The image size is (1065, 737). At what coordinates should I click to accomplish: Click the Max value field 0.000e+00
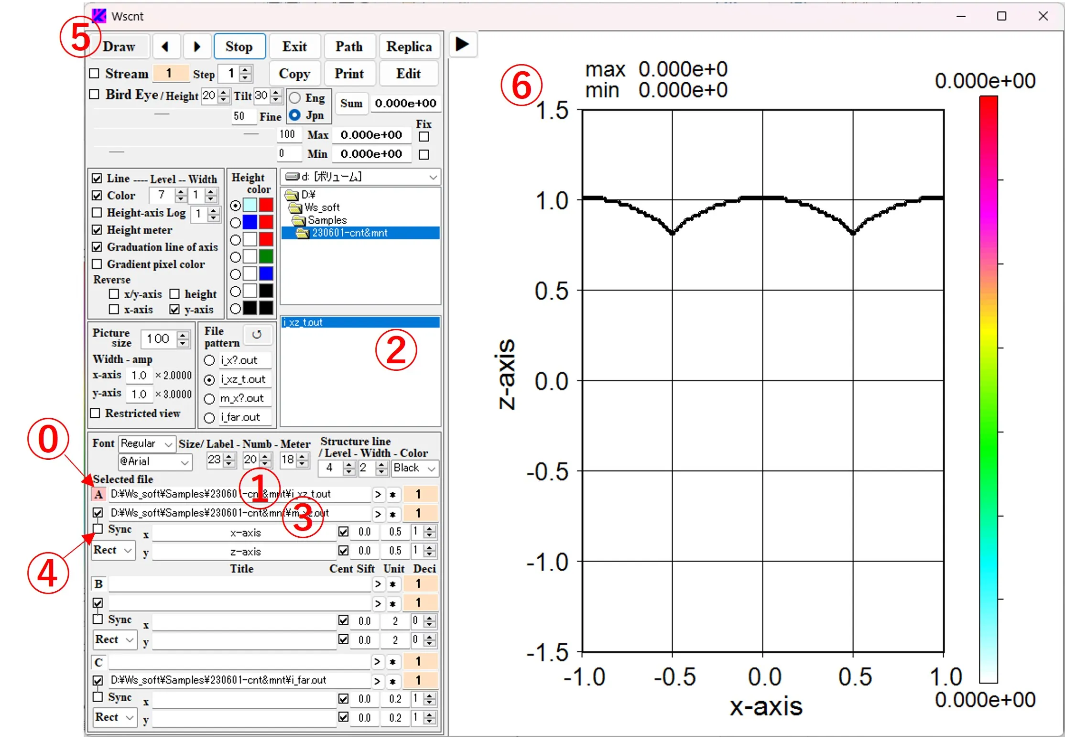(x=372, y=135)
